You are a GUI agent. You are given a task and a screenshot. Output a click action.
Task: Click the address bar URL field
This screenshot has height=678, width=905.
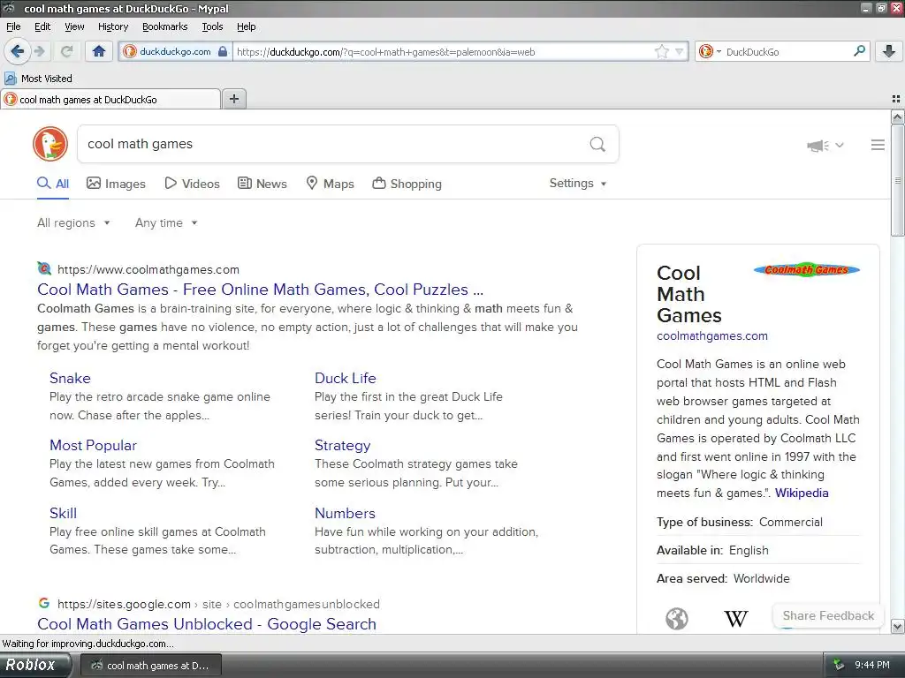444,52
